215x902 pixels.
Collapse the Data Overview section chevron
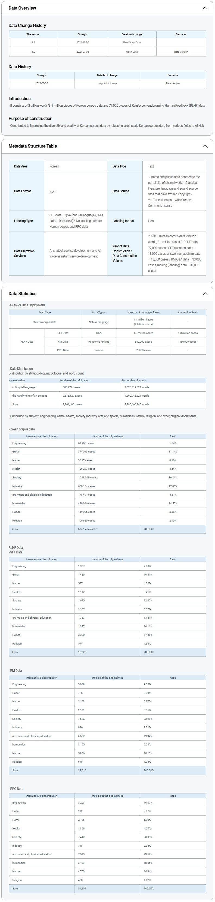205,8
